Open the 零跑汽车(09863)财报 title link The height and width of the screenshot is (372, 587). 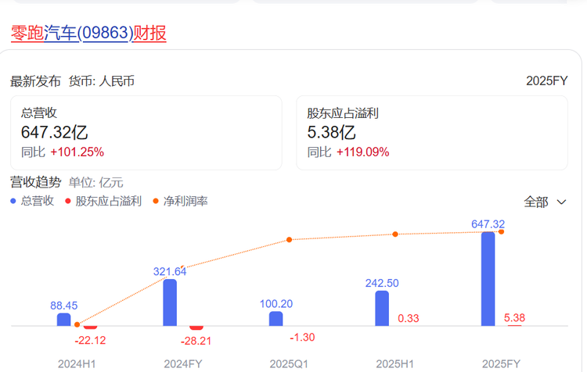pos(88,33)
